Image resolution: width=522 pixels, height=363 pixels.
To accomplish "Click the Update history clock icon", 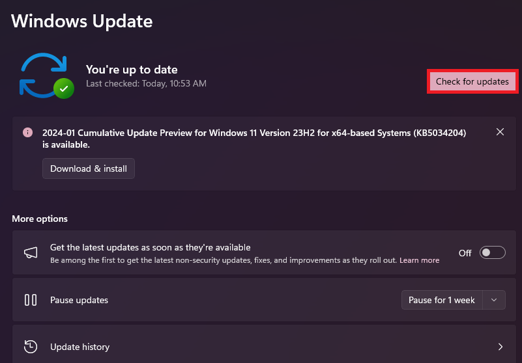I will (31, 347).
